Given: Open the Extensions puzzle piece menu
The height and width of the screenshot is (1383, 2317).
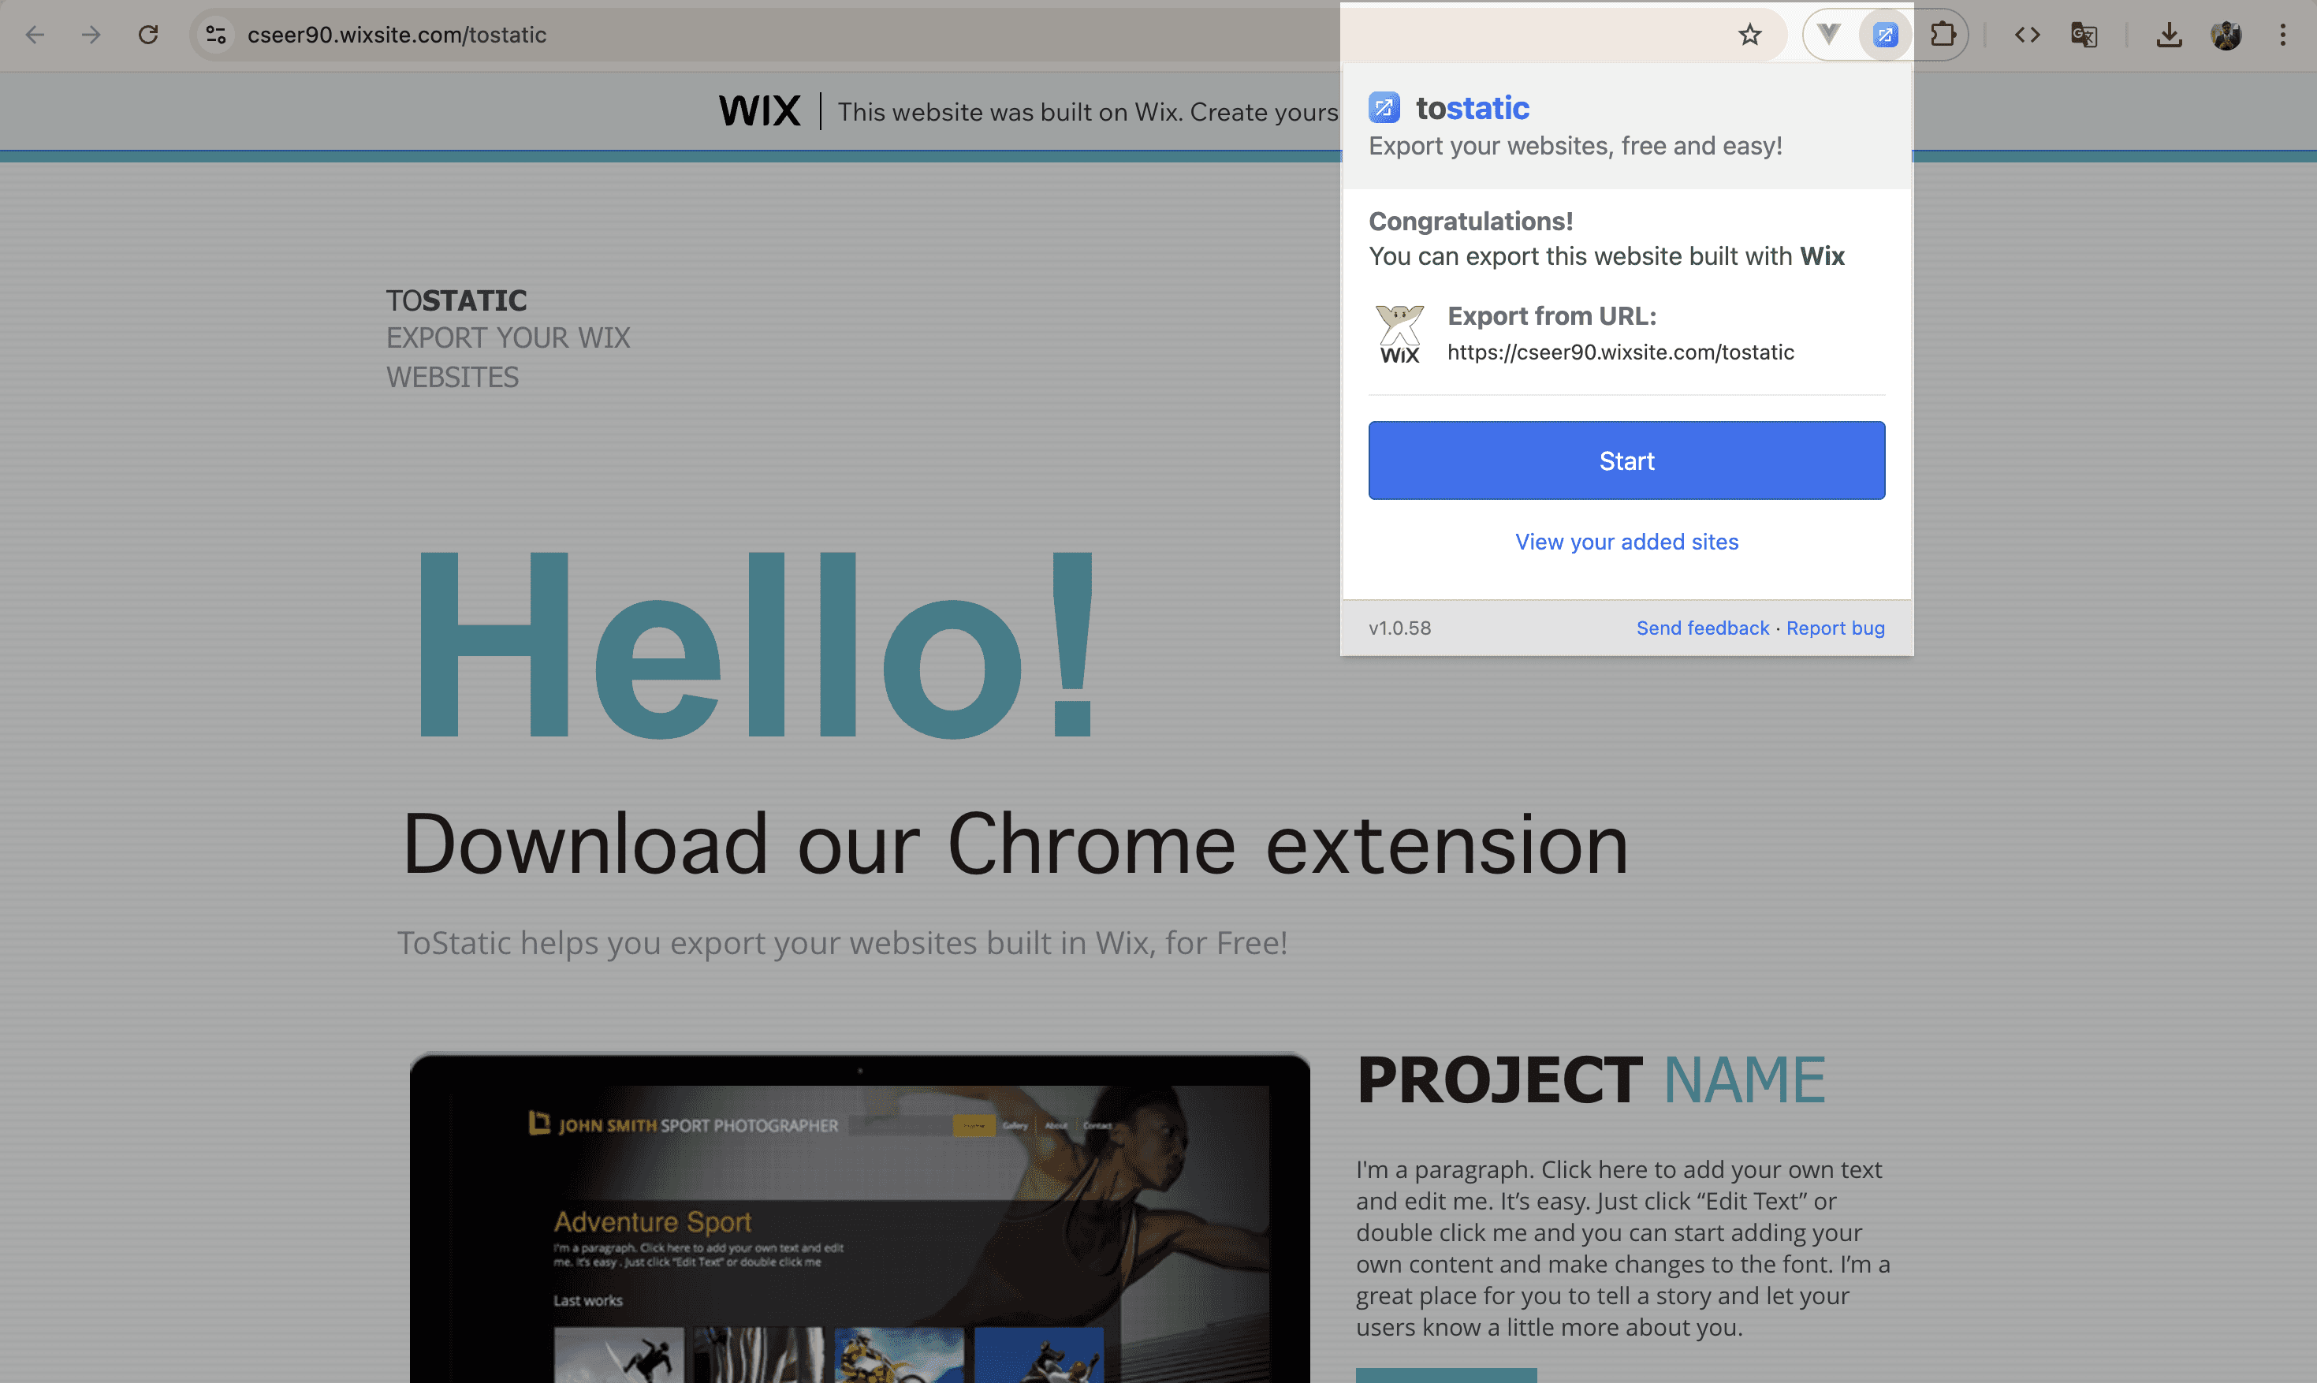Looking at the screenshot, I should pos(1943,35).
